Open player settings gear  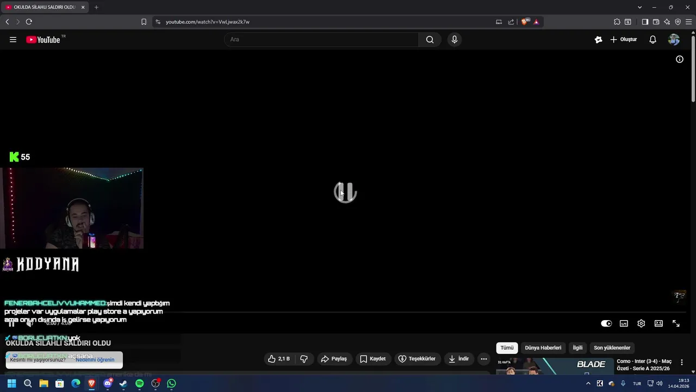coord(641,323)
